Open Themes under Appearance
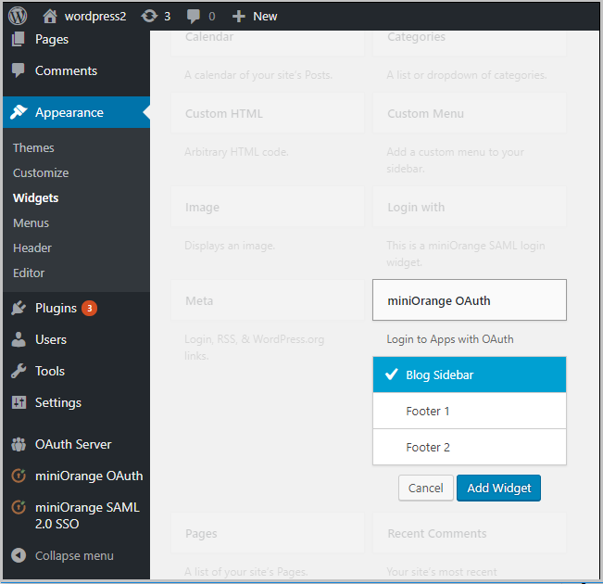Screen dimensions: 603x584 tap(33, 147)
